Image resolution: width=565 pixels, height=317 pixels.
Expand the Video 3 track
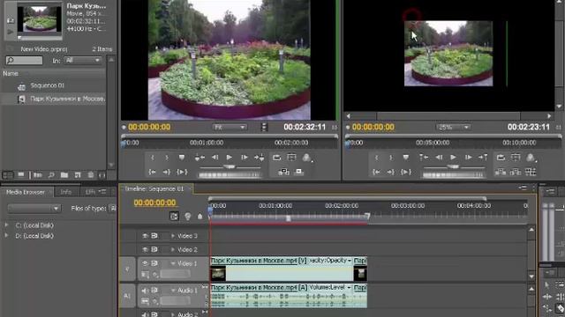click(x=173, y=236)
